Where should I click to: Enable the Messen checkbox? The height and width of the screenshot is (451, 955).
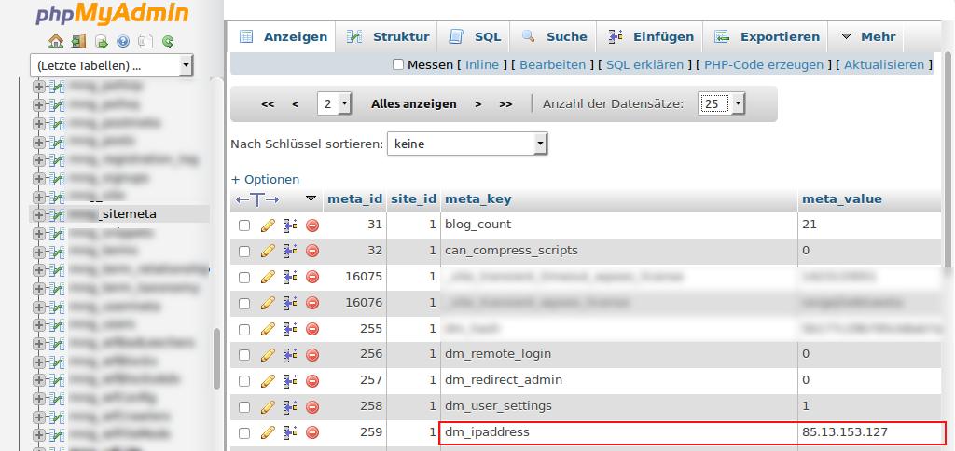coord(398,64)
